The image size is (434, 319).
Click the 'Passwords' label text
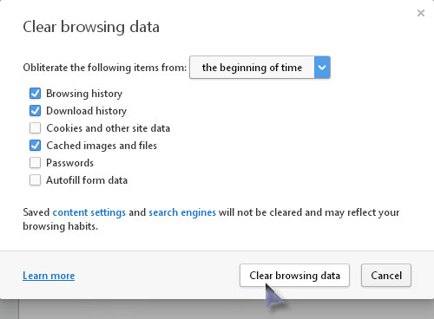pos(69,163)
